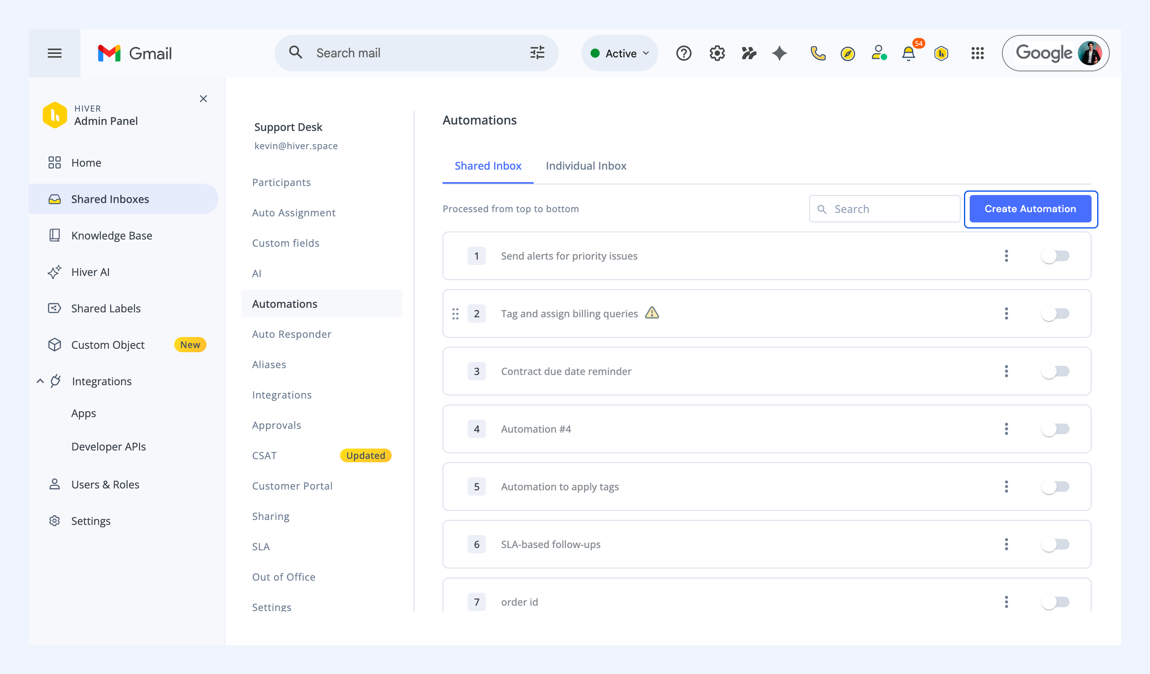This screenshot has height=674, width=1150.
Task: Open search filter options in Search mail
Action: pos(537,53)
